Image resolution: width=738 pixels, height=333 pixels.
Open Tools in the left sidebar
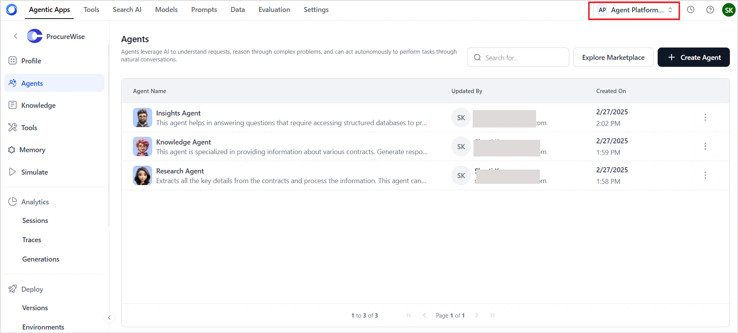click(54, 127)
